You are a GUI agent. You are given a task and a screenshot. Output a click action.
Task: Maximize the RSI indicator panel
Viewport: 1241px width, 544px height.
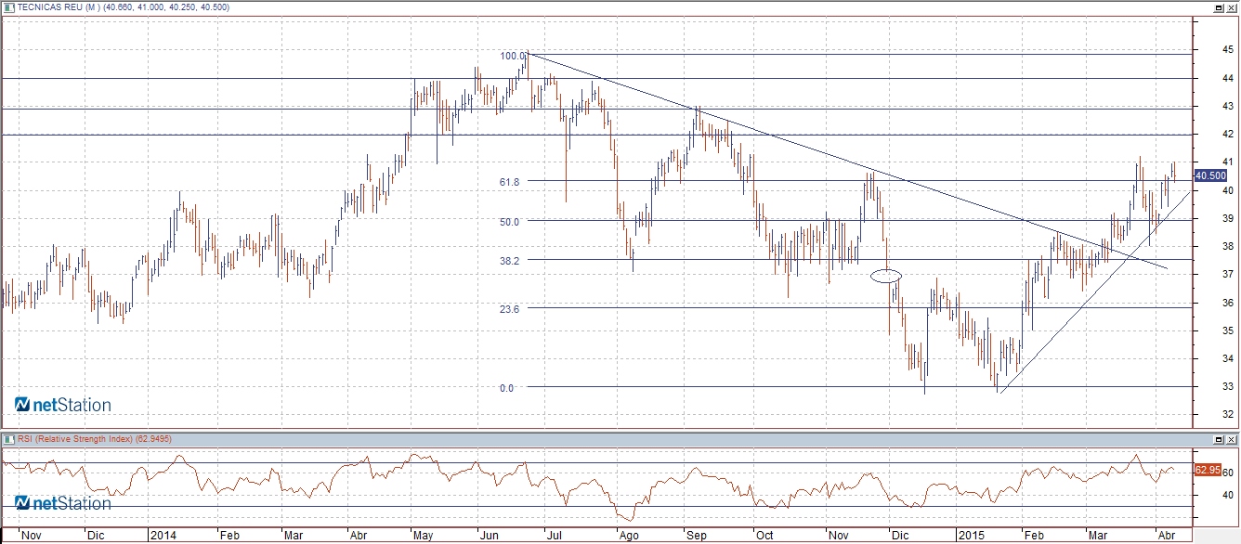click(x=1218, y=439)
